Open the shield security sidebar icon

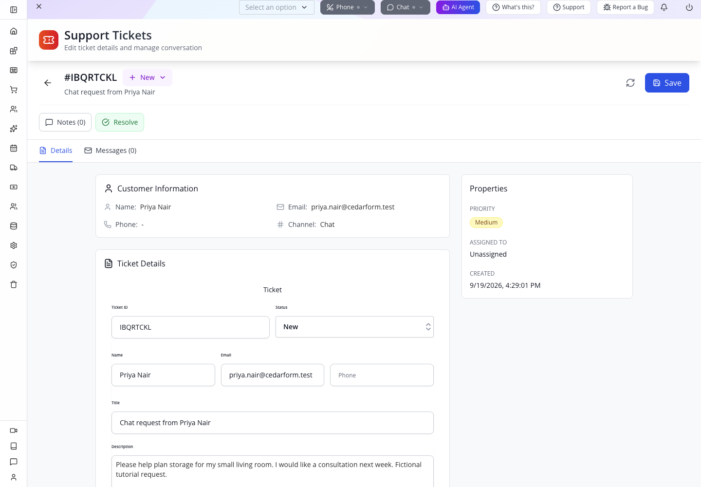[x=14, y=265]
